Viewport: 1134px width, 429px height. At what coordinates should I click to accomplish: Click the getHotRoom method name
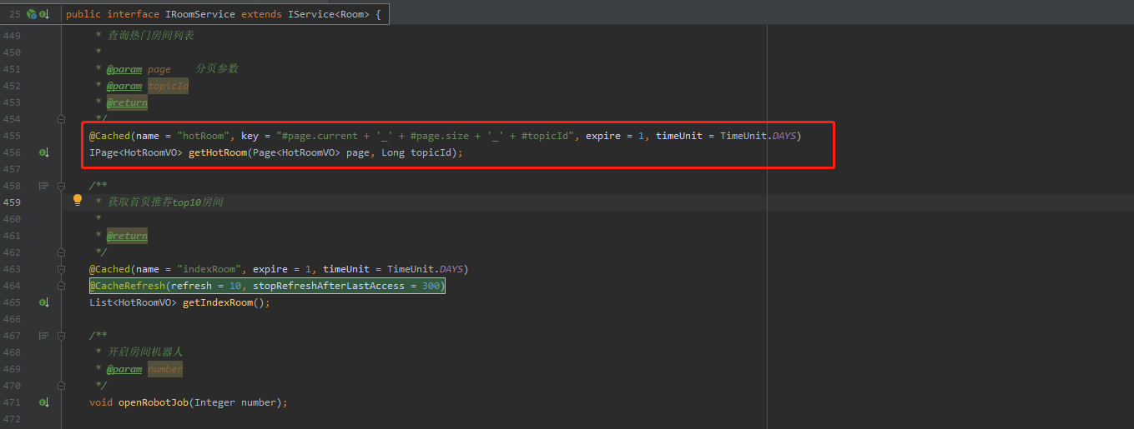pos(218,152)
